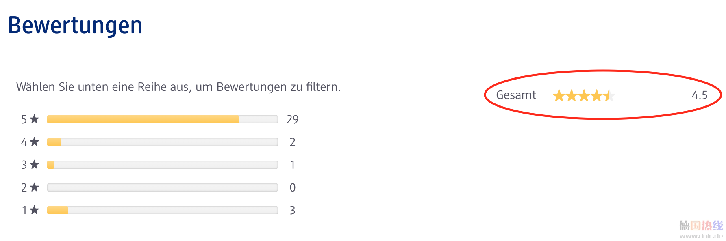Select the empty 2-star rating bar
Image resolution: width=726 pixels, height=241 pixels.
click(163, 187)
